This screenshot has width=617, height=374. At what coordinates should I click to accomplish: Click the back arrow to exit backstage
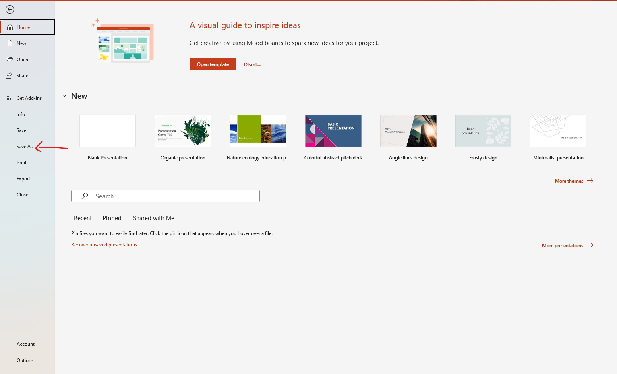tap(10, 9)
